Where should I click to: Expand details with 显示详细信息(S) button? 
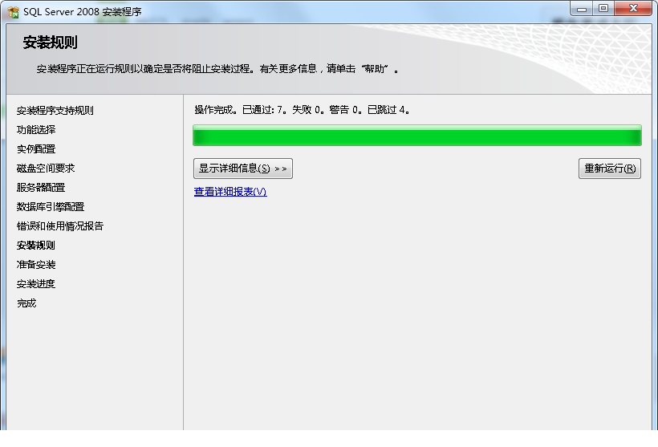(x=243, y=169)
